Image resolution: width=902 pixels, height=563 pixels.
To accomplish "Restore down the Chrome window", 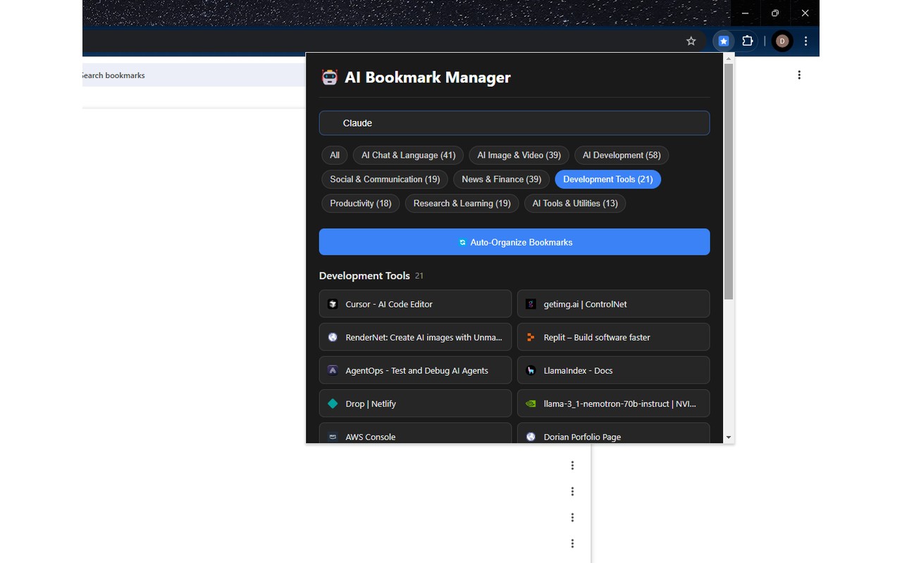I will (775, 13).
